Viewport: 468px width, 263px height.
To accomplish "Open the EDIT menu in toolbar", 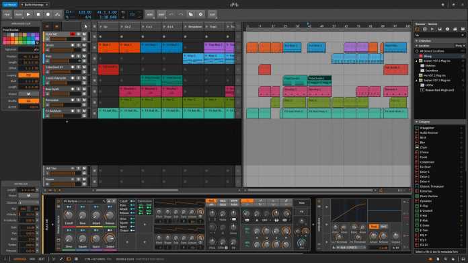I will [161, 14].
